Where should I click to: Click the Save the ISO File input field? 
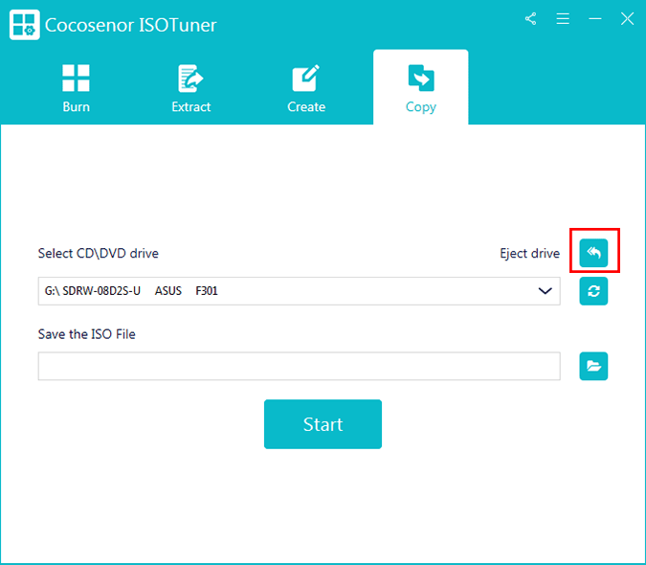coord(300,366)
